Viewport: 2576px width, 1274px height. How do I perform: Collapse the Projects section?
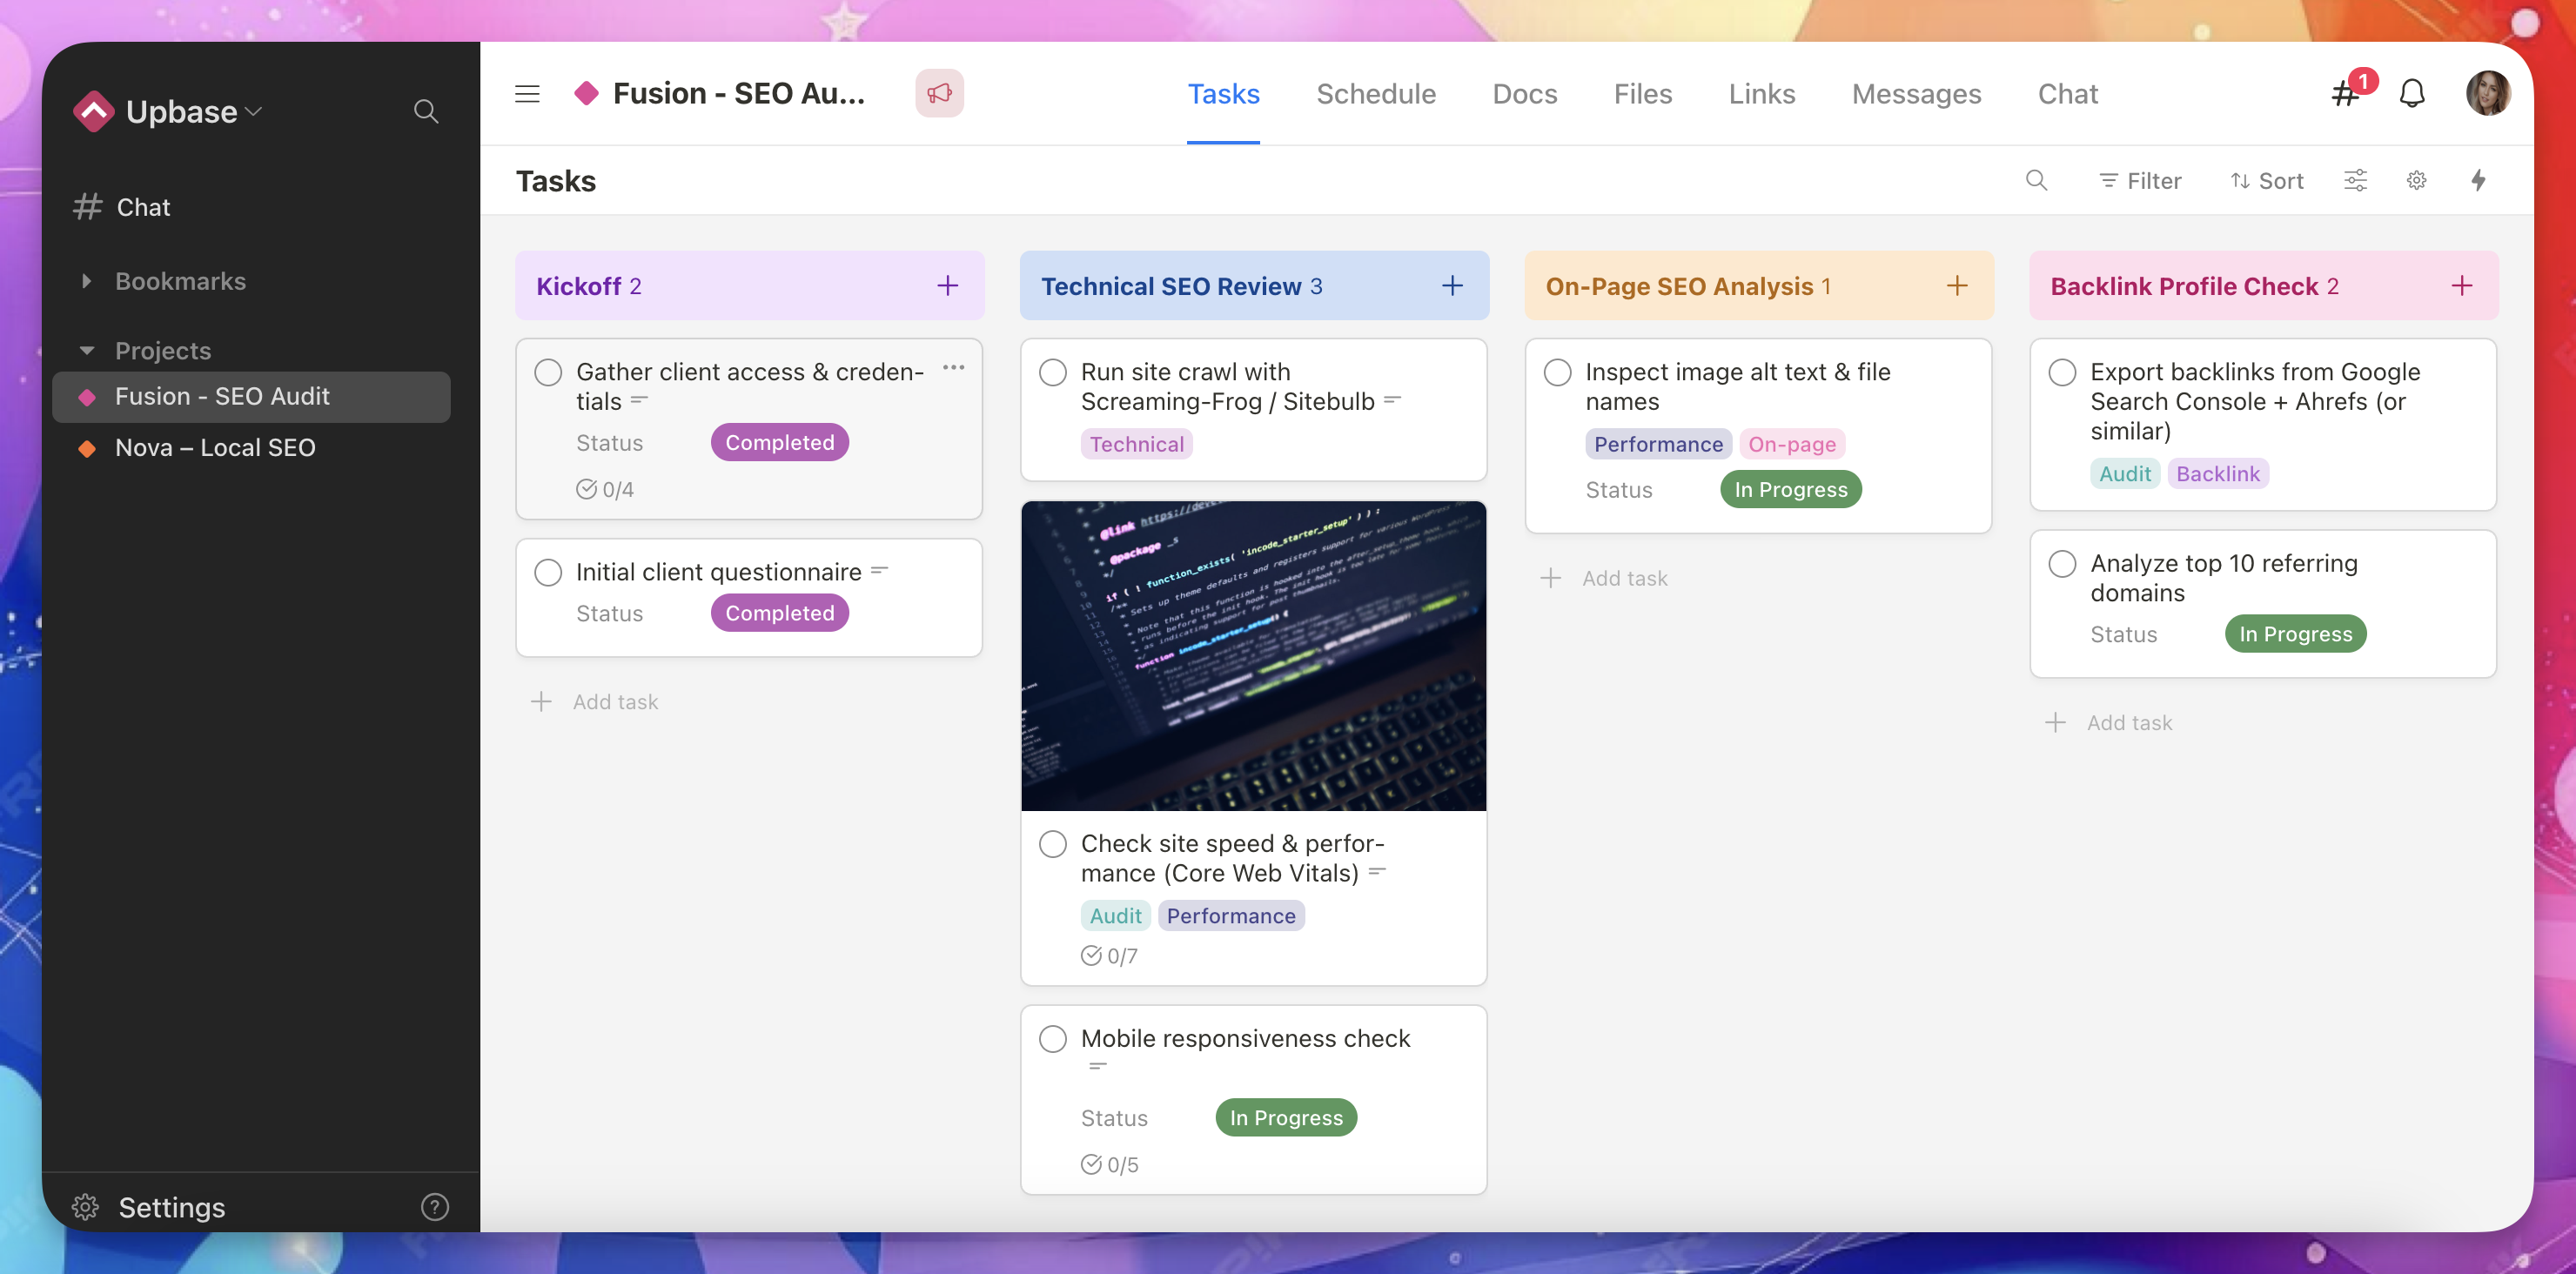(87, 351)
